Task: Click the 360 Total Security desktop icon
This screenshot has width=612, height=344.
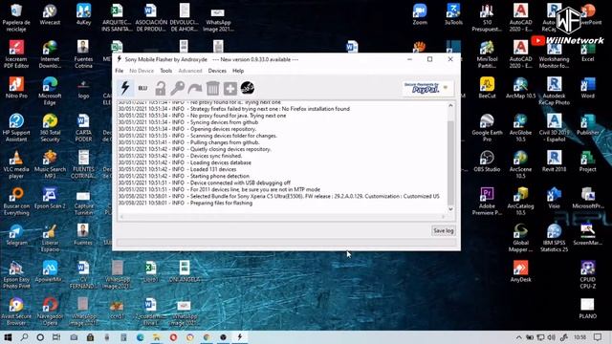Action: point(50,128)
